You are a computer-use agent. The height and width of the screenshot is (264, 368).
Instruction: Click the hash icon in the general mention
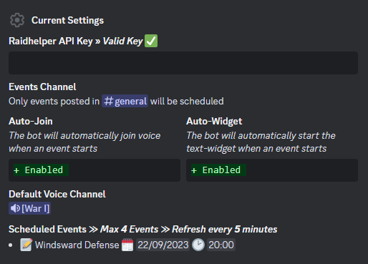(108, 101)
